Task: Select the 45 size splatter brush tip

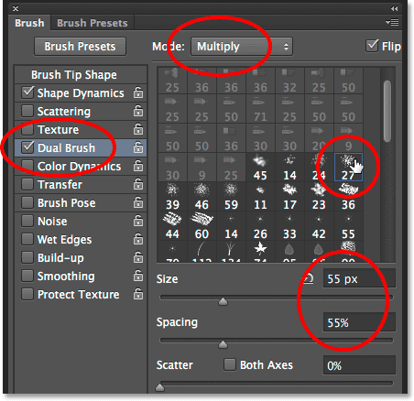Action: click(260, 168)
